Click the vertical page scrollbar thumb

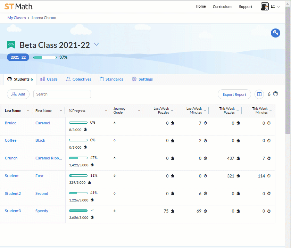point(288,70)
